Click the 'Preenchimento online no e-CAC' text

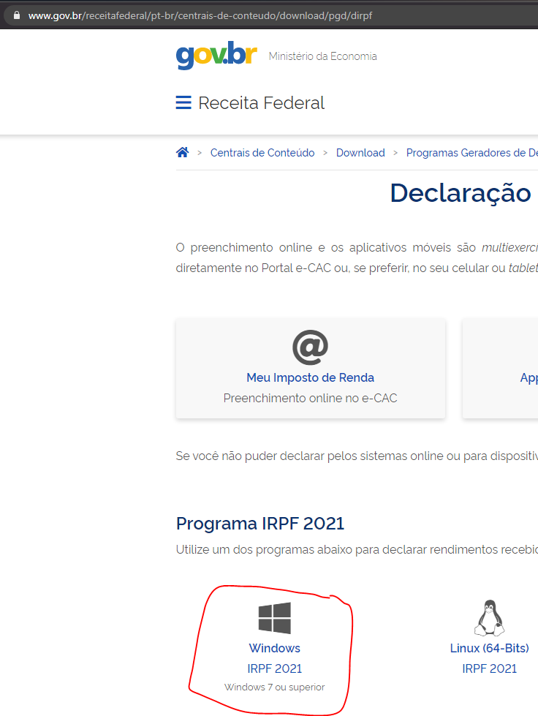(x=311, y=399)
